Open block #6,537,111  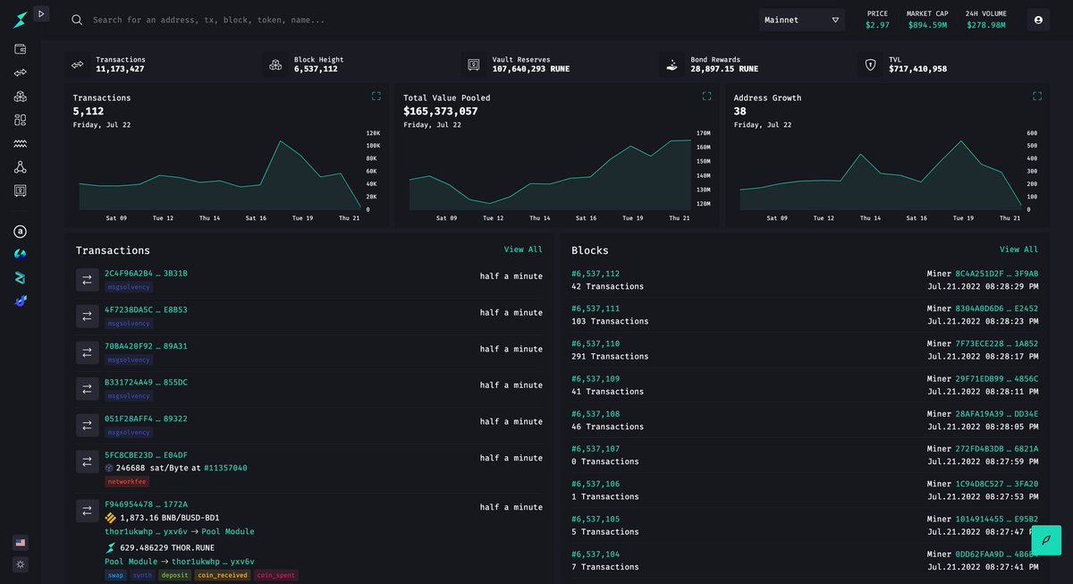(596, 309)
